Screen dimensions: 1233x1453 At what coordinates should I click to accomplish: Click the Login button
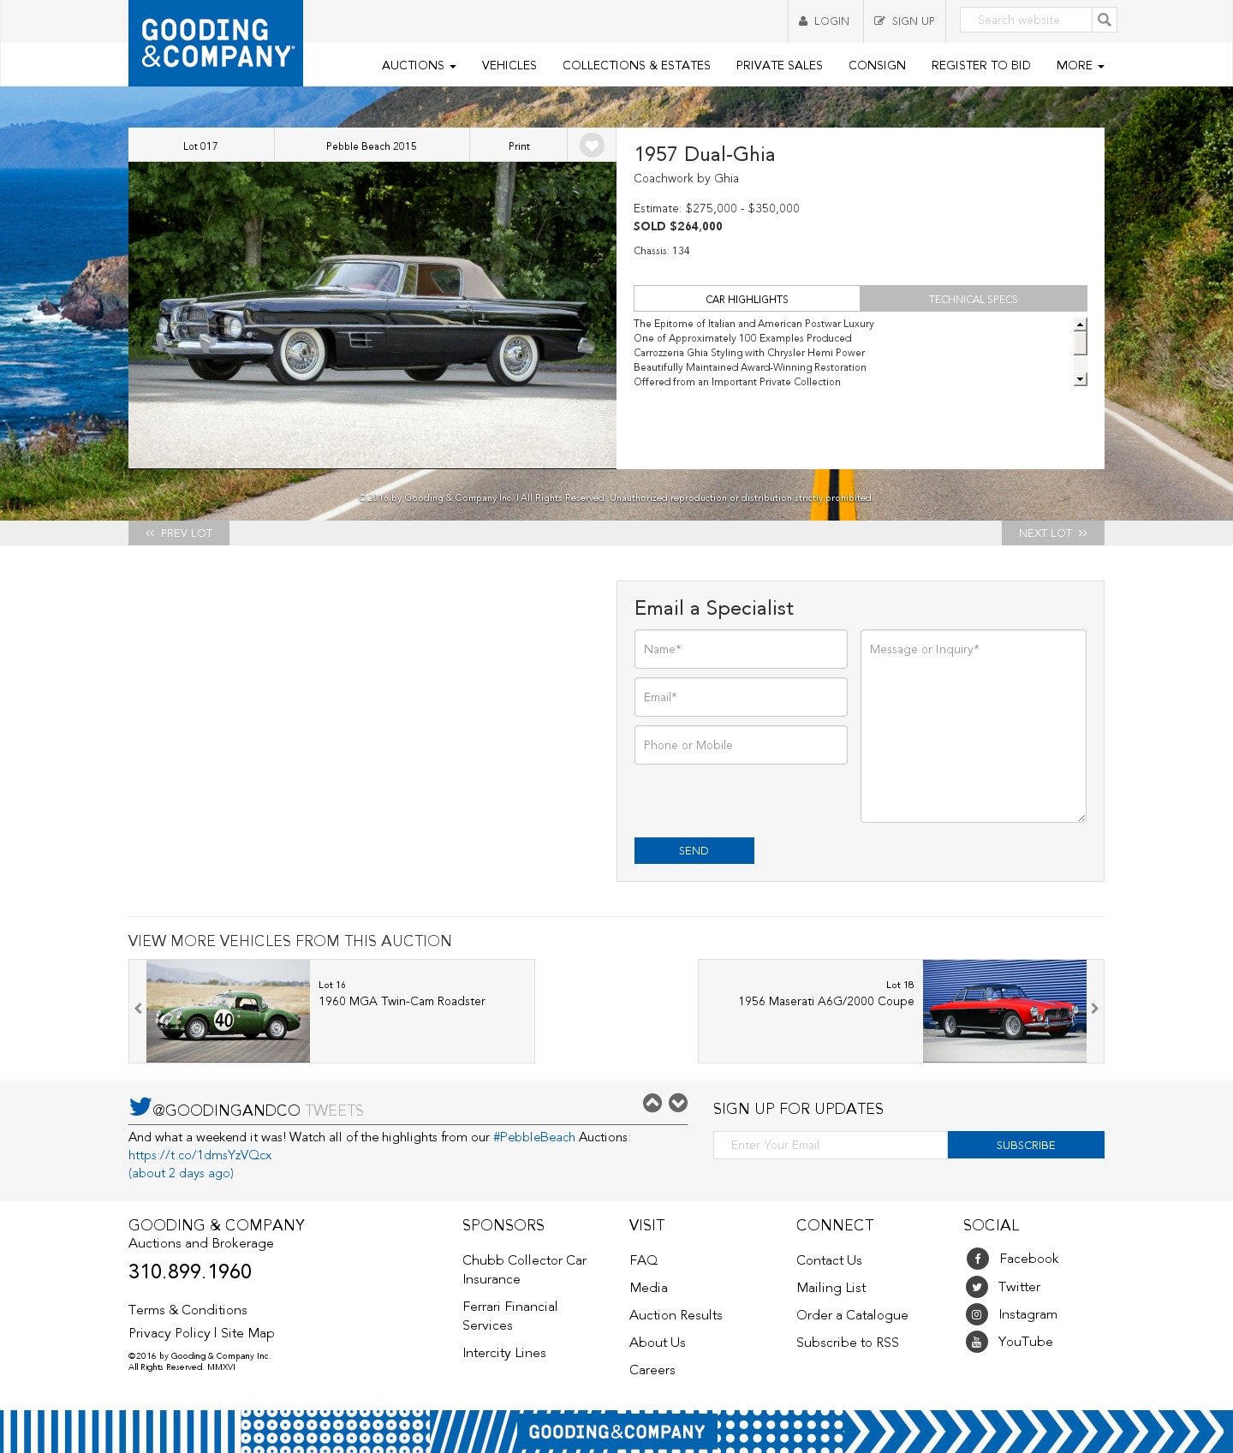[x=825, y=21]
